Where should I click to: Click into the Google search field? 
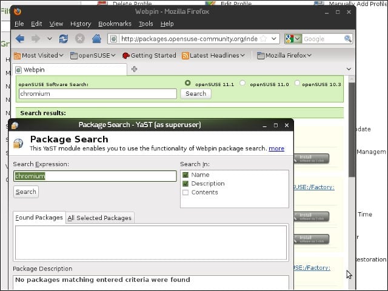point(323,39)
